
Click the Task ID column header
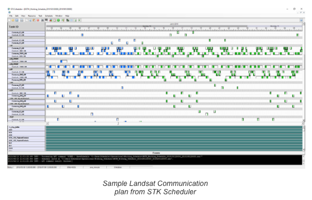pos(26,27)
